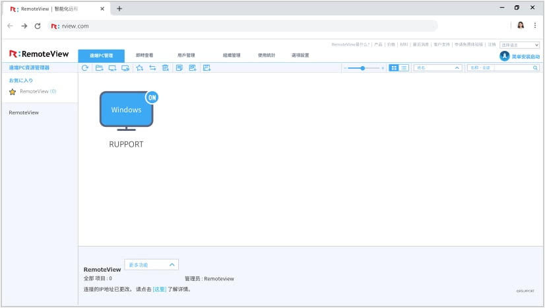Click the rview.com address bar
The image size is (545, 308).
(x=243, y=26)
